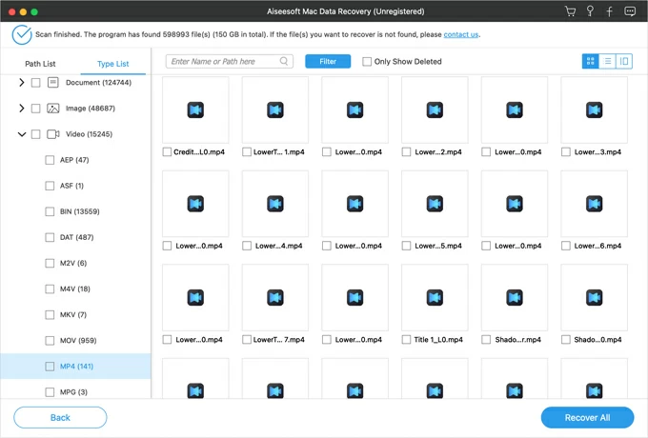Tick the Title 1_L0.mp4 file checkbox

(x=407, y=339)
